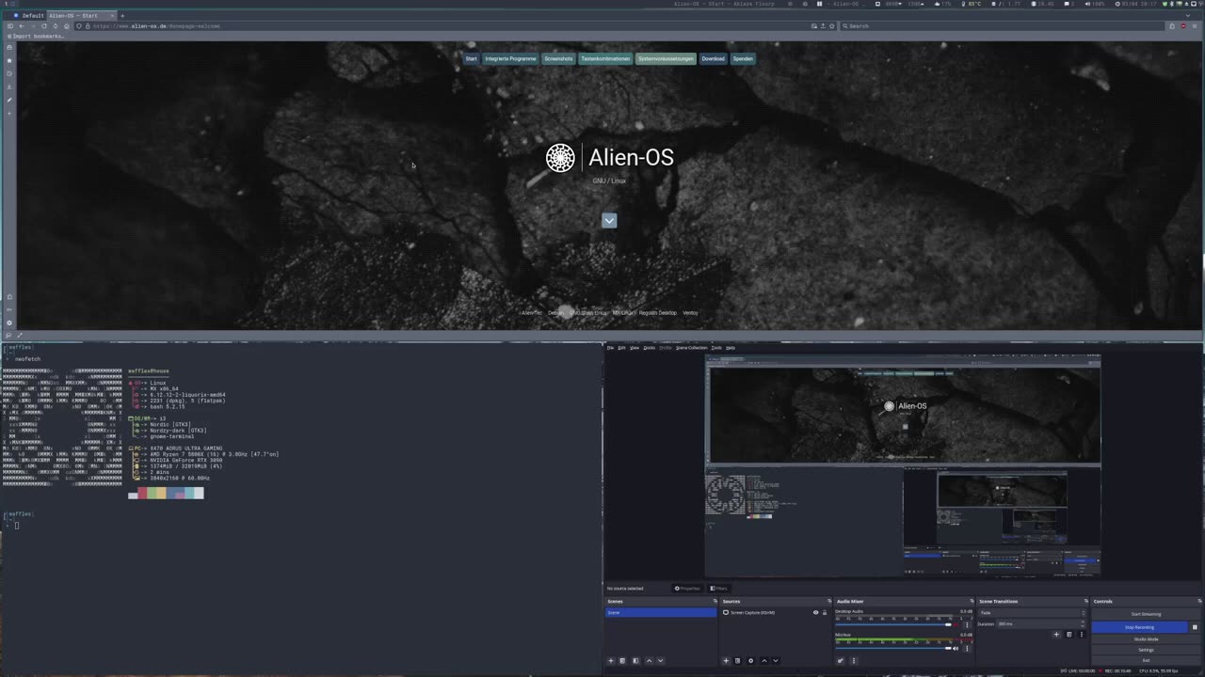The width and height of the screenshot is (1205, 677).
Task: Toggle lock on Screen Capture source
Action: 825,612
